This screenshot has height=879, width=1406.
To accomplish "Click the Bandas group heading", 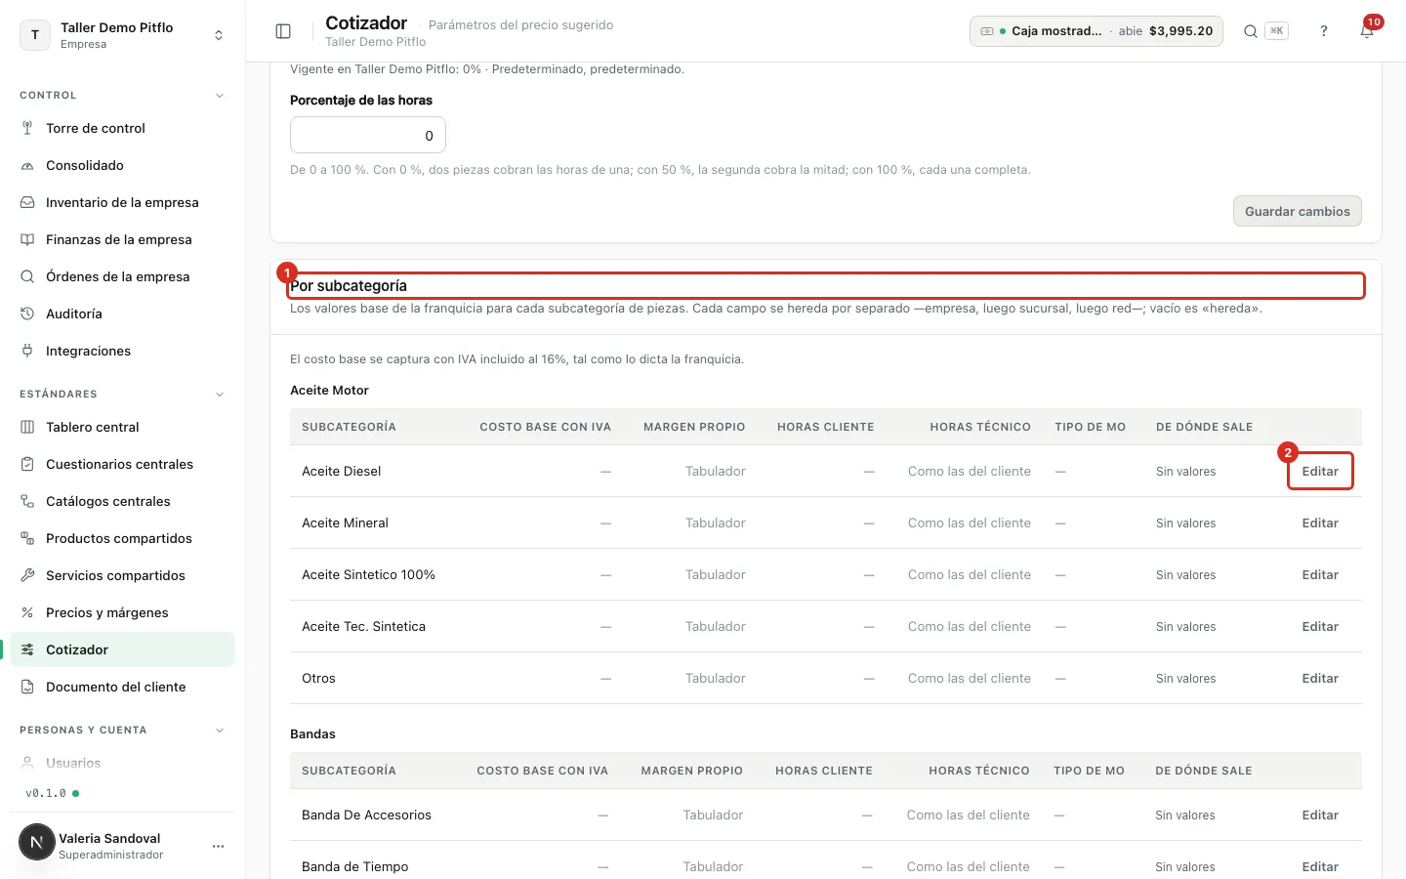I will [x=312, y=733].
